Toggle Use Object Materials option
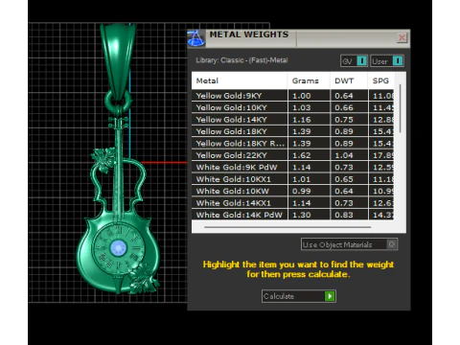Viewport: 460px width, 345px height. point(349,244)
